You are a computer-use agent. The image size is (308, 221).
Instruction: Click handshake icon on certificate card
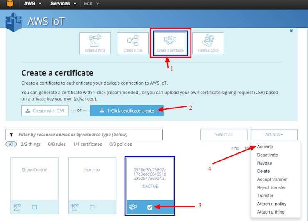[x=133, y=207]
